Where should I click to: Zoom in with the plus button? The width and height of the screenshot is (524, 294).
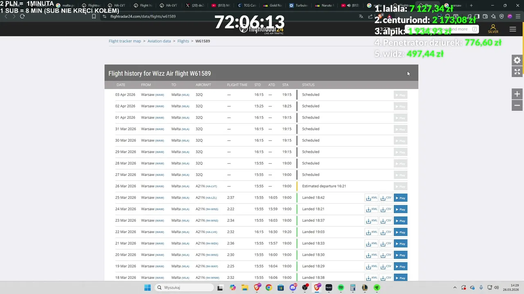click(x=517, y=94)
